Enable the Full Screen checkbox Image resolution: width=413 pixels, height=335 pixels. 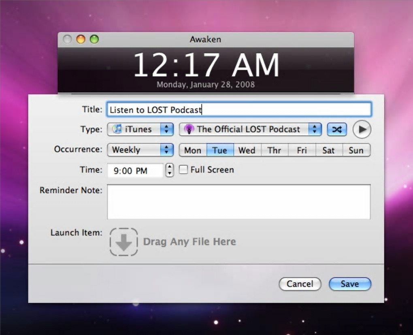(183, 169)
